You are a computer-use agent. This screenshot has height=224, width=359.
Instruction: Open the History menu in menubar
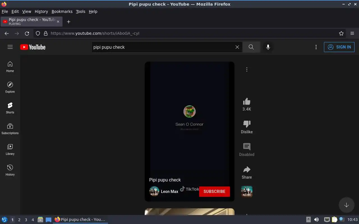(x=41, y=11)
